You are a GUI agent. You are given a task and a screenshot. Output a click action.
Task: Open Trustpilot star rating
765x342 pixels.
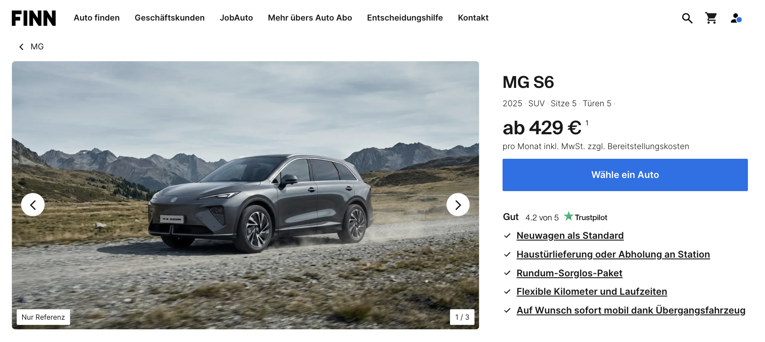585,217
